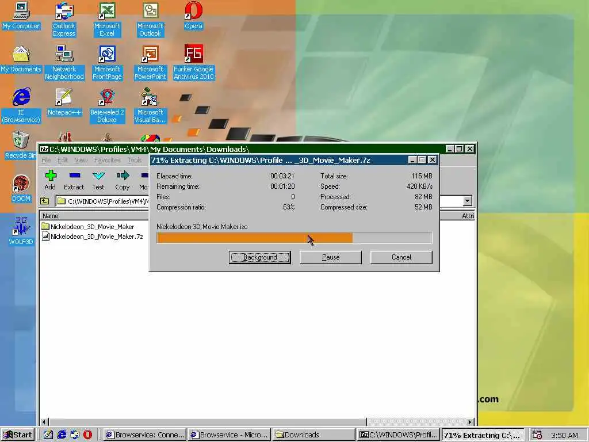
Task: Sort file list by Attributes column header
Action: [x=468, y=216]
